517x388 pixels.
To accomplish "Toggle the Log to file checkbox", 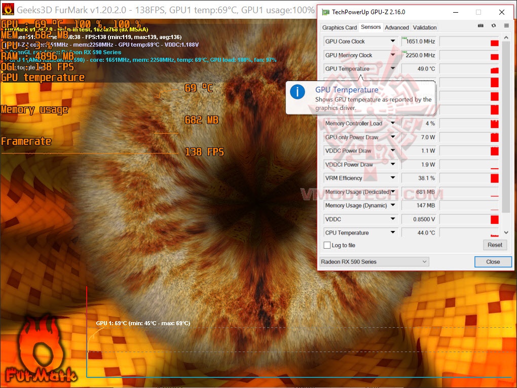I will click(x=327, y=245).
